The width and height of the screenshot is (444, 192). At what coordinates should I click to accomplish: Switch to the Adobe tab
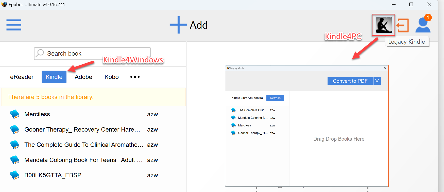83,77
